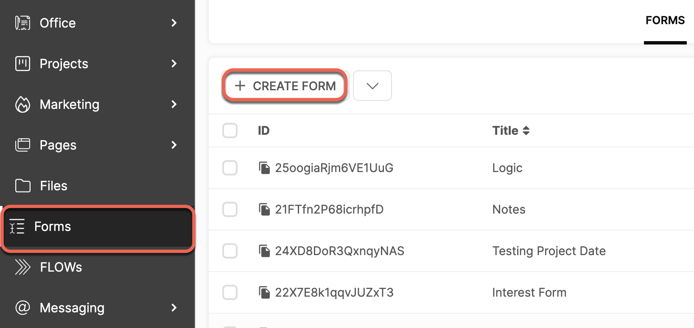Open the Logic form
This screenshot has height=328, width=694.
[507, 168]
